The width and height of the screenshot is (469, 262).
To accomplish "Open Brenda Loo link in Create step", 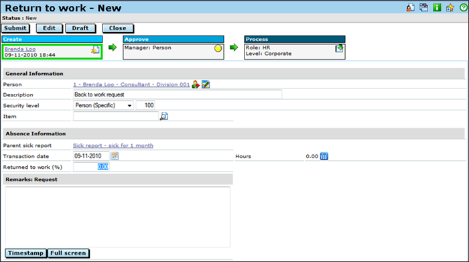I will (x=20, y=49).
